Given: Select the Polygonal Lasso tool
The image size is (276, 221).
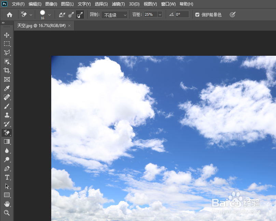Looking at the screenshot, I should (x=7, y=53).
